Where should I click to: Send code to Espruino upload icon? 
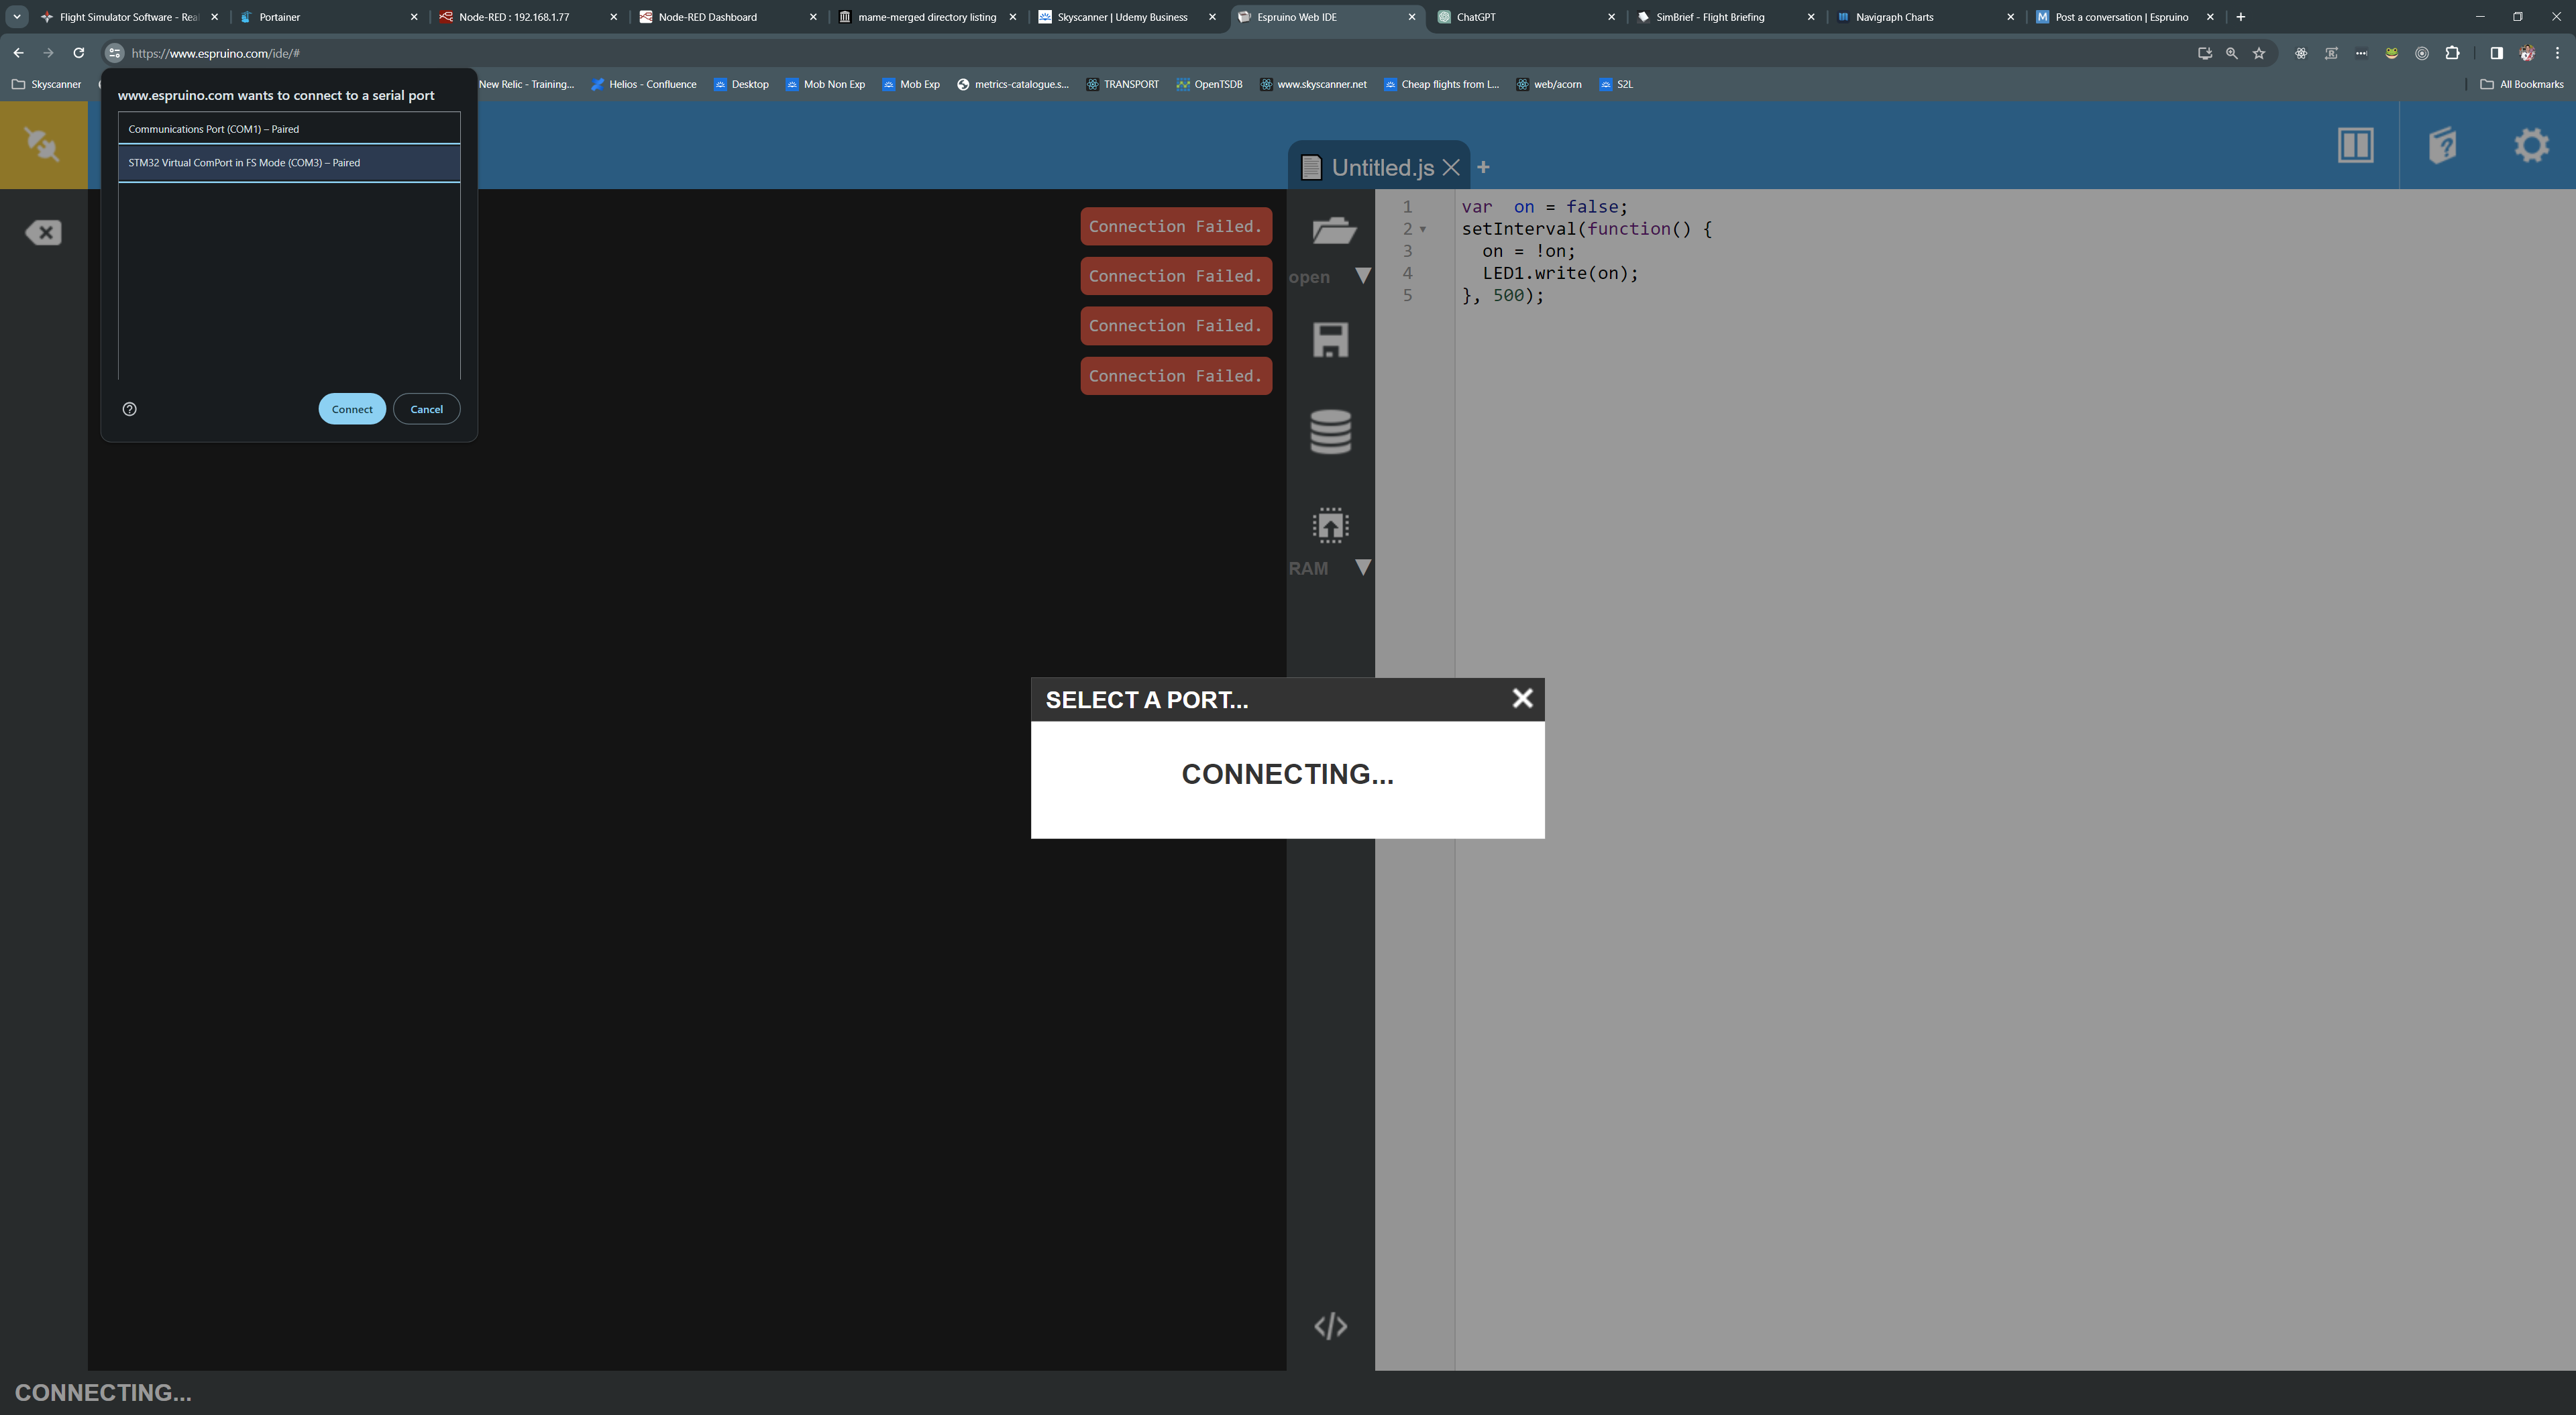(1330, 525)
